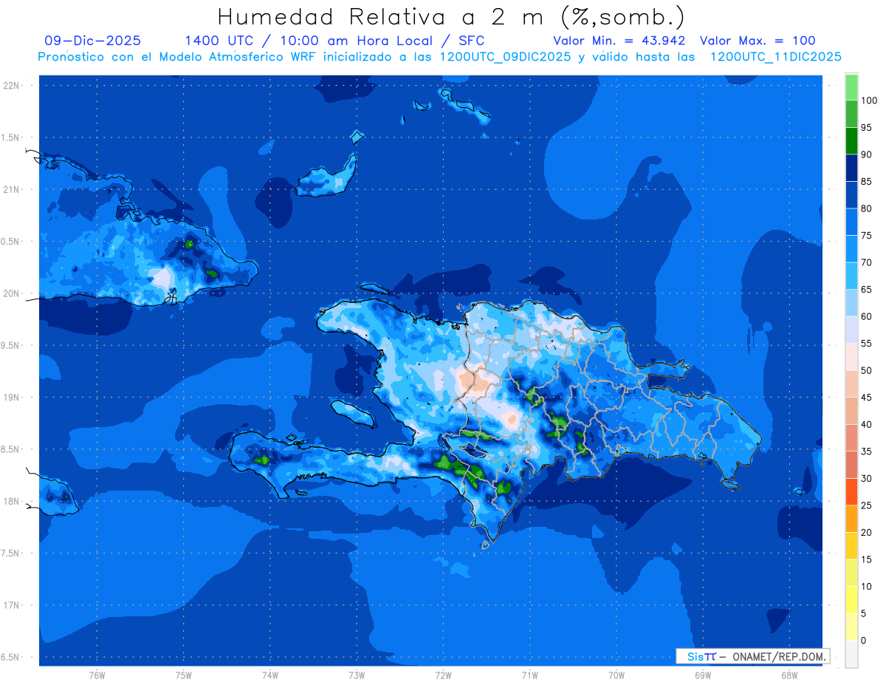Click the latitude label '21N'

pos(11,189)
